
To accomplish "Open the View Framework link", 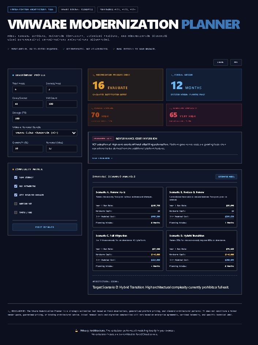I will (x=102, y=158).
